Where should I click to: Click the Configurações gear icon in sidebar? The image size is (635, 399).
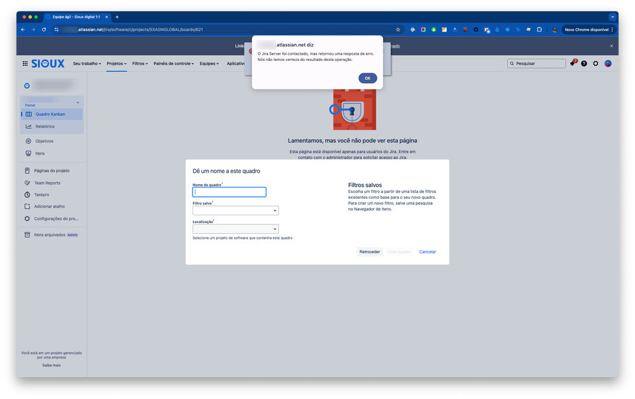[x=27, y=219]
